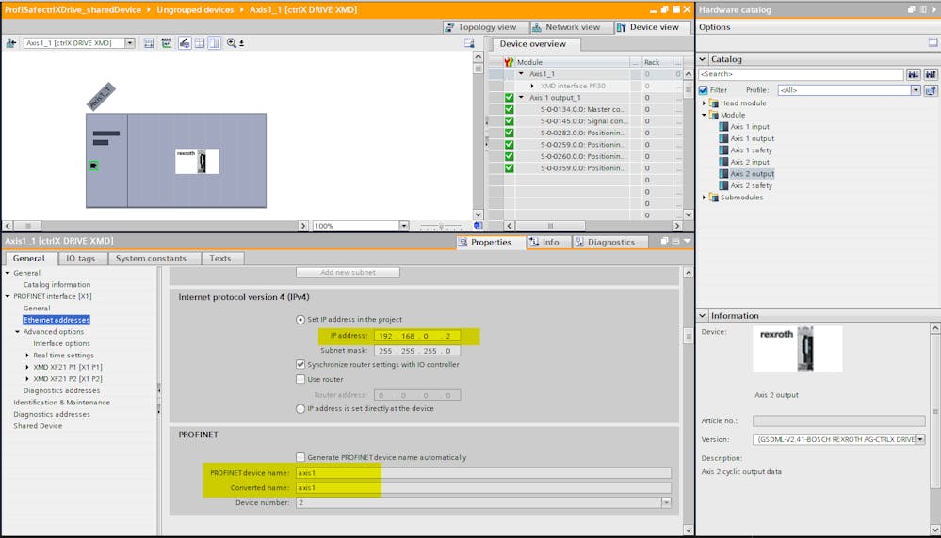
Task: Click the green PROFINET port on the device
Action: [93, 166]
